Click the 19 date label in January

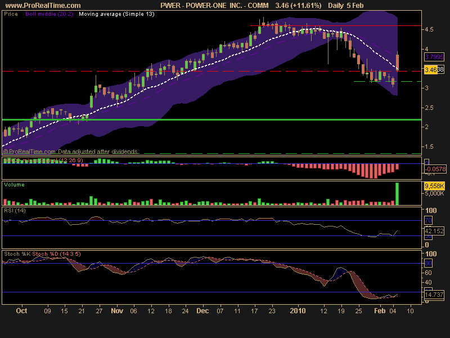click(x=341, y=311)
